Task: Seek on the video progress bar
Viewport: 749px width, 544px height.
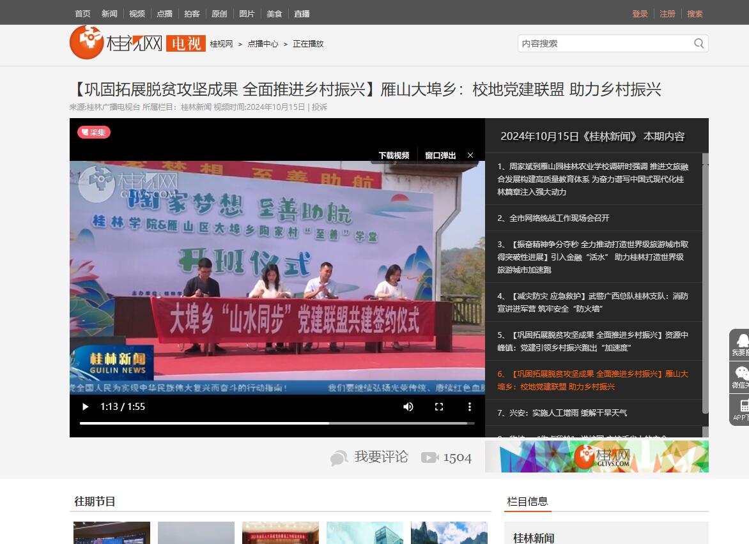Action: (x=277, y=423)
